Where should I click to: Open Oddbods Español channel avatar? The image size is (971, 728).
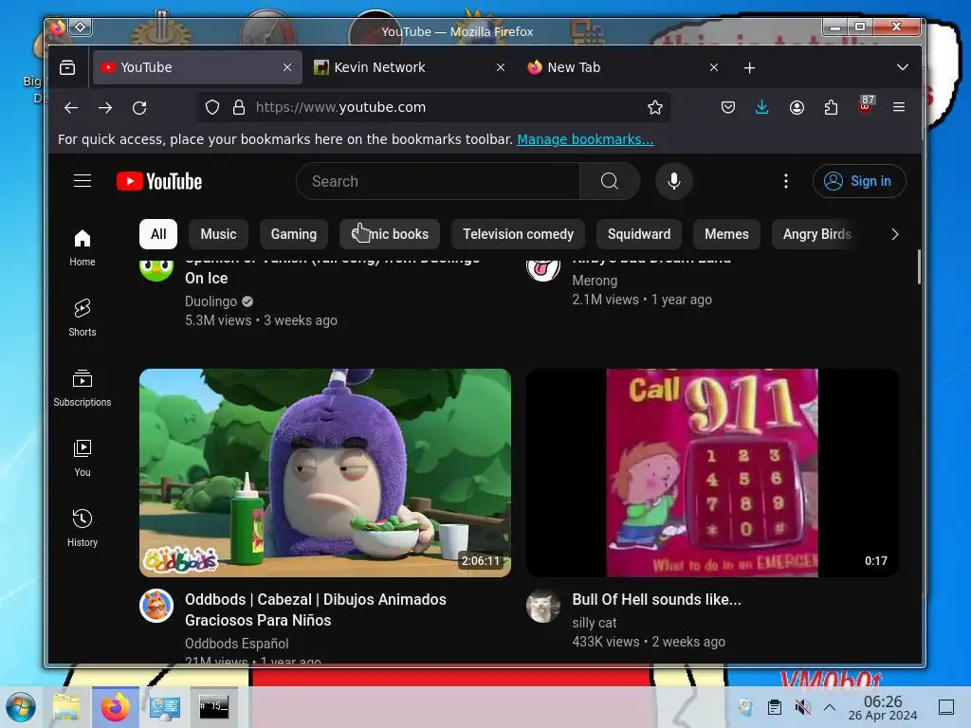click(x=156, y=606)
